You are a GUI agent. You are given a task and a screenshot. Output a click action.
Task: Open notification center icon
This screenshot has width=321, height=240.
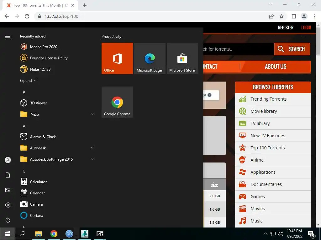click(x=311, y=234)
